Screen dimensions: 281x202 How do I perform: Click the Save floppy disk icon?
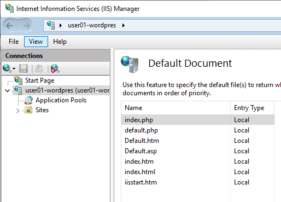tap(24, 68)
